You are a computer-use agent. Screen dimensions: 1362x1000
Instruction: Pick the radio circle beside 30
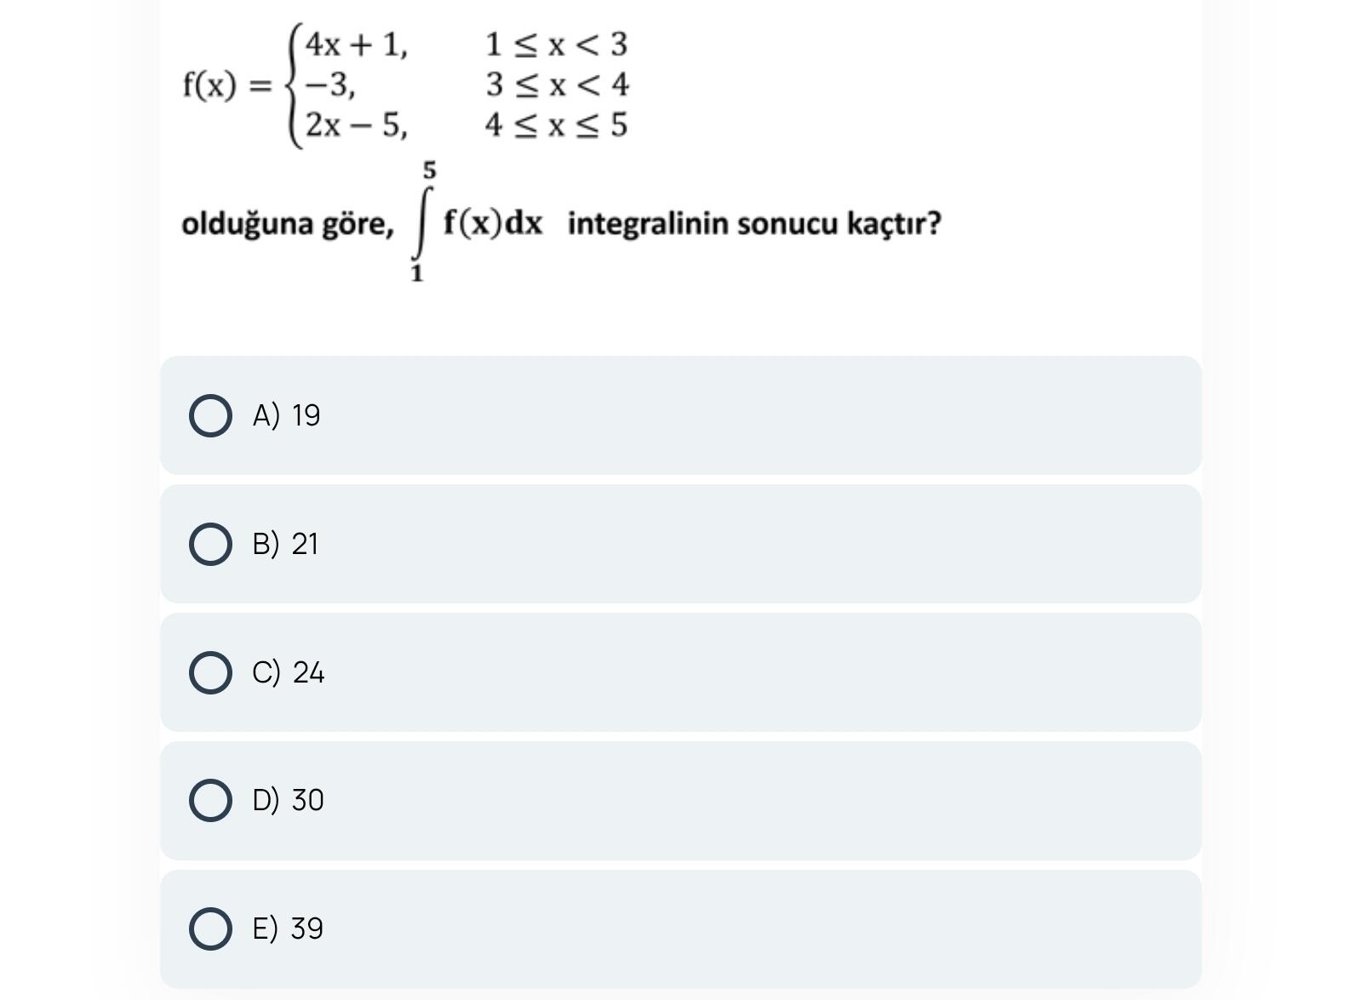point(210,801)
